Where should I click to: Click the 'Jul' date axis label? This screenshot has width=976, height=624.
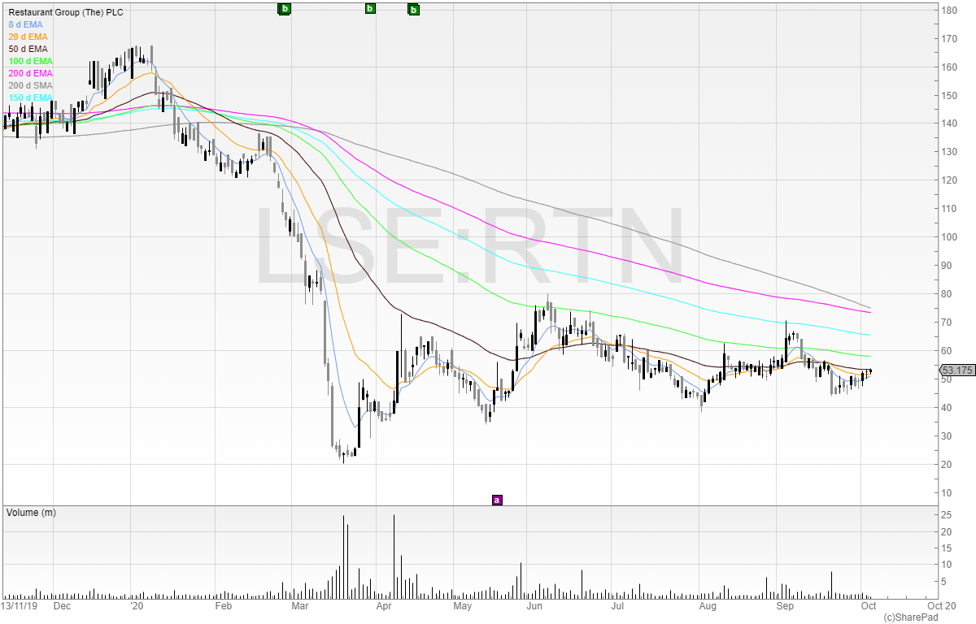(x=618, y=605)
